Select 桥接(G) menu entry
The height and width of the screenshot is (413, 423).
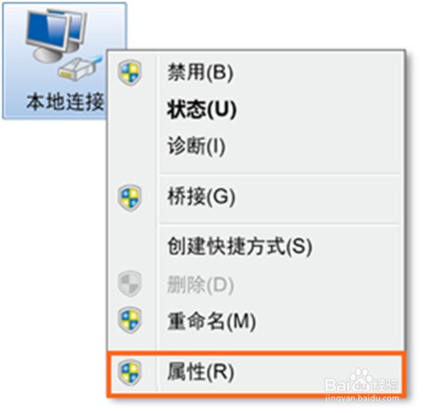click(x=255, y=197)
